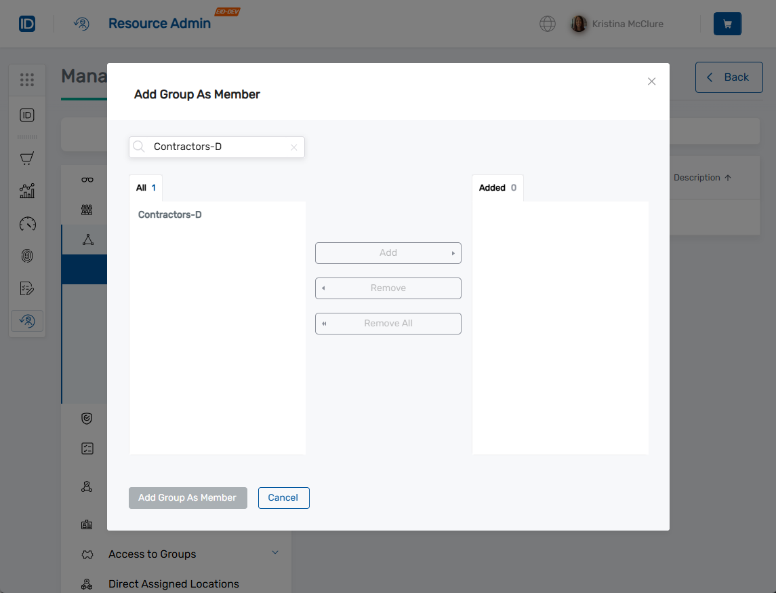Select the fingerprint icon in left sidebar
Viewport: 776px width, 593px height.
tap(27, 256)
